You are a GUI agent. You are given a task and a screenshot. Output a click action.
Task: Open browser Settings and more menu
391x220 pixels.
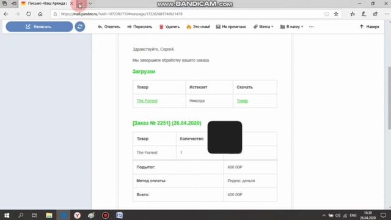(x=387, y=14)
